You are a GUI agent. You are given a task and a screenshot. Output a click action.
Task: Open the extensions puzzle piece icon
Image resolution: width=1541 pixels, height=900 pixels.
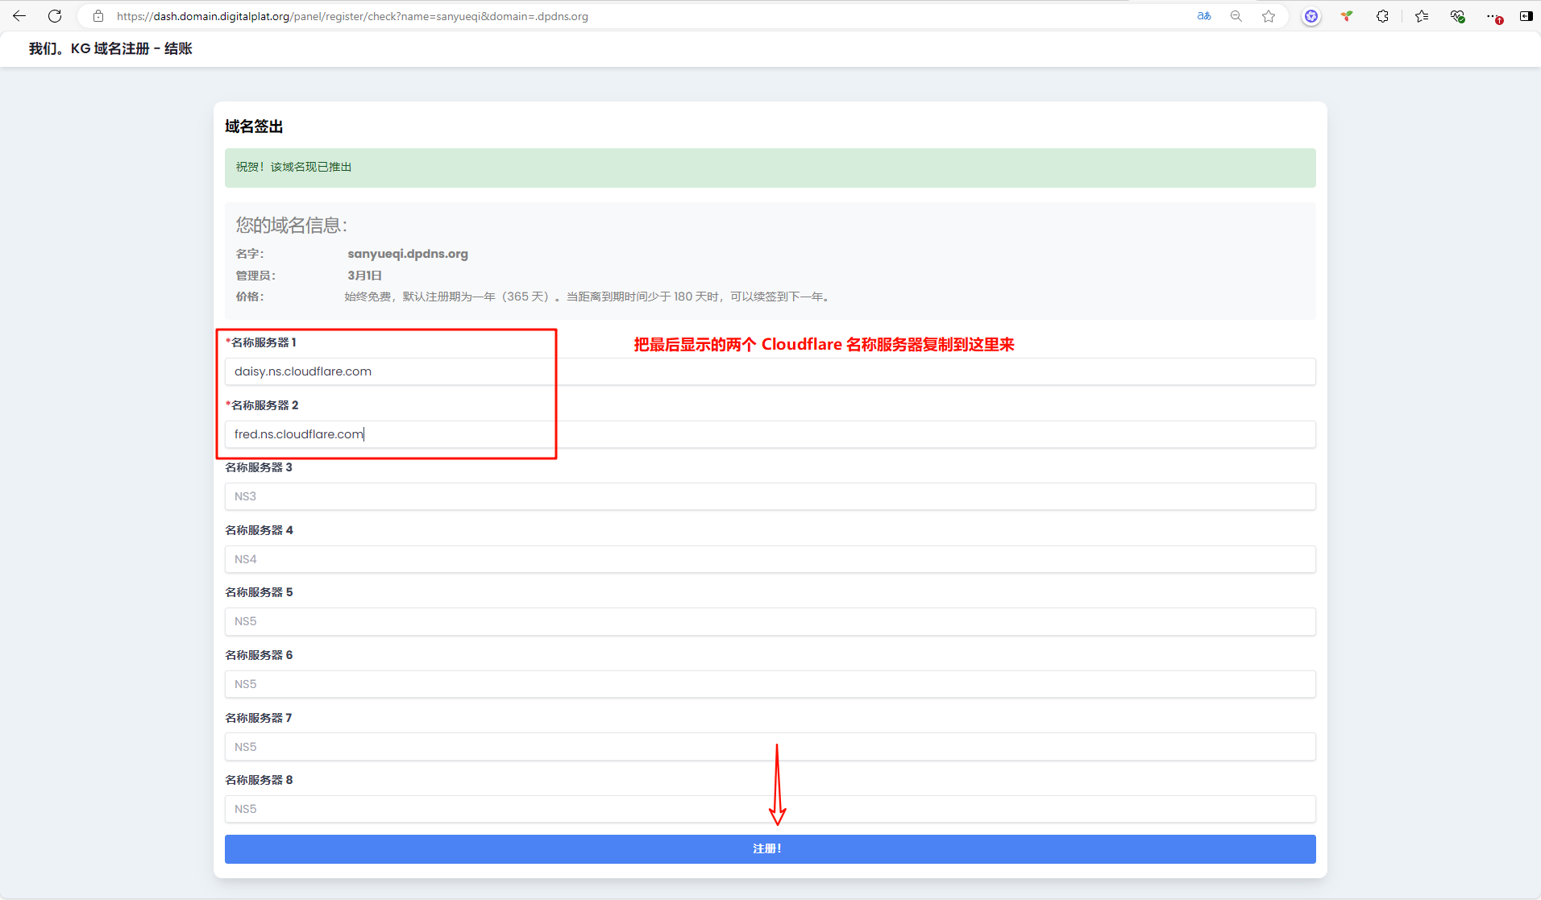click(1382, 16)
